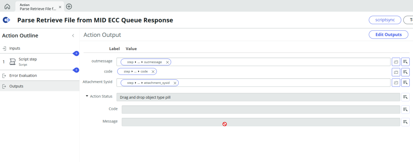Remove the code data pill
This screenshot has height=162, width=413.
[x=153, y=71]
